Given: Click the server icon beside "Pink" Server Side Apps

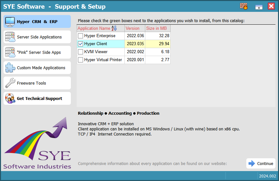Looking at the screenshot, I should click(x=10, y=52).
